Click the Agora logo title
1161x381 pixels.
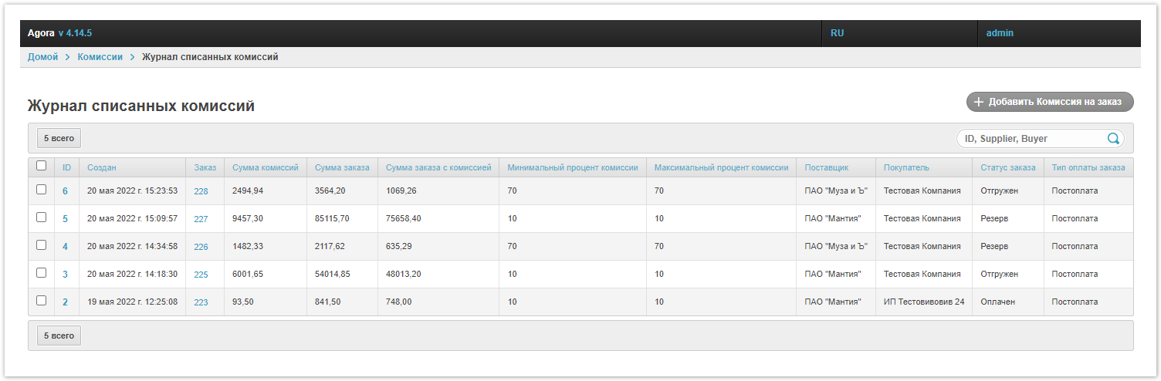(41, 33)
